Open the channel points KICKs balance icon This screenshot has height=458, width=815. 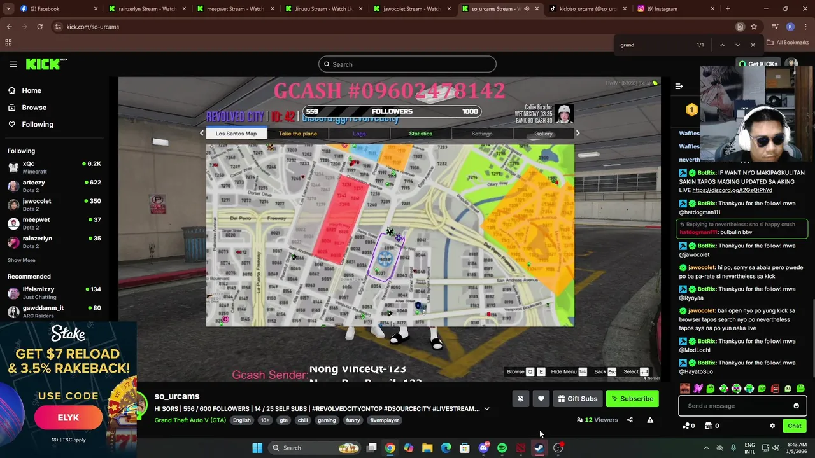[688, 426]
